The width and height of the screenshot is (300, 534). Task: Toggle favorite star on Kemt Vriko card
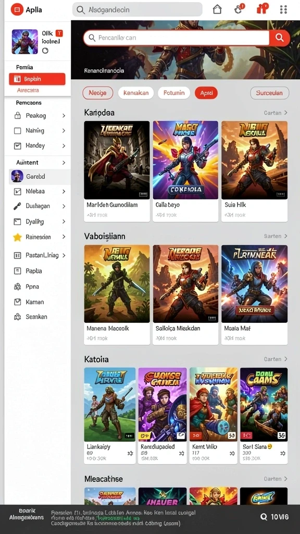tap(232, 453)
